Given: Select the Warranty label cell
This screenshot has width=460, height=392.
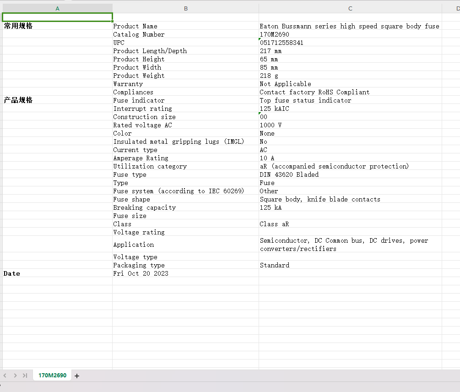Looking at the screenshot, I should click(186, 84).
